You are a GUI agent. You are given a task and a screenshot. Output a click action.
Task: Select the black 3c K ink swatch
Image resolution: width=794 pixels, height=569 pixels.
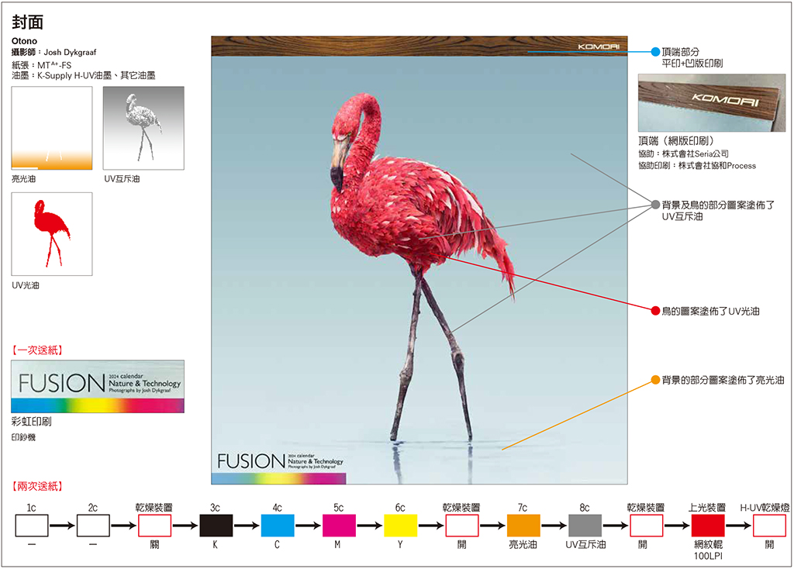point(216,526)
